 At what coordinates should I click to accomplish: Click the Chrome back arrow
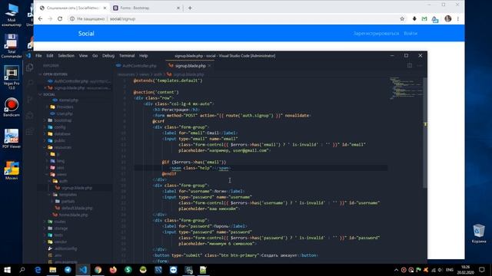40,18
